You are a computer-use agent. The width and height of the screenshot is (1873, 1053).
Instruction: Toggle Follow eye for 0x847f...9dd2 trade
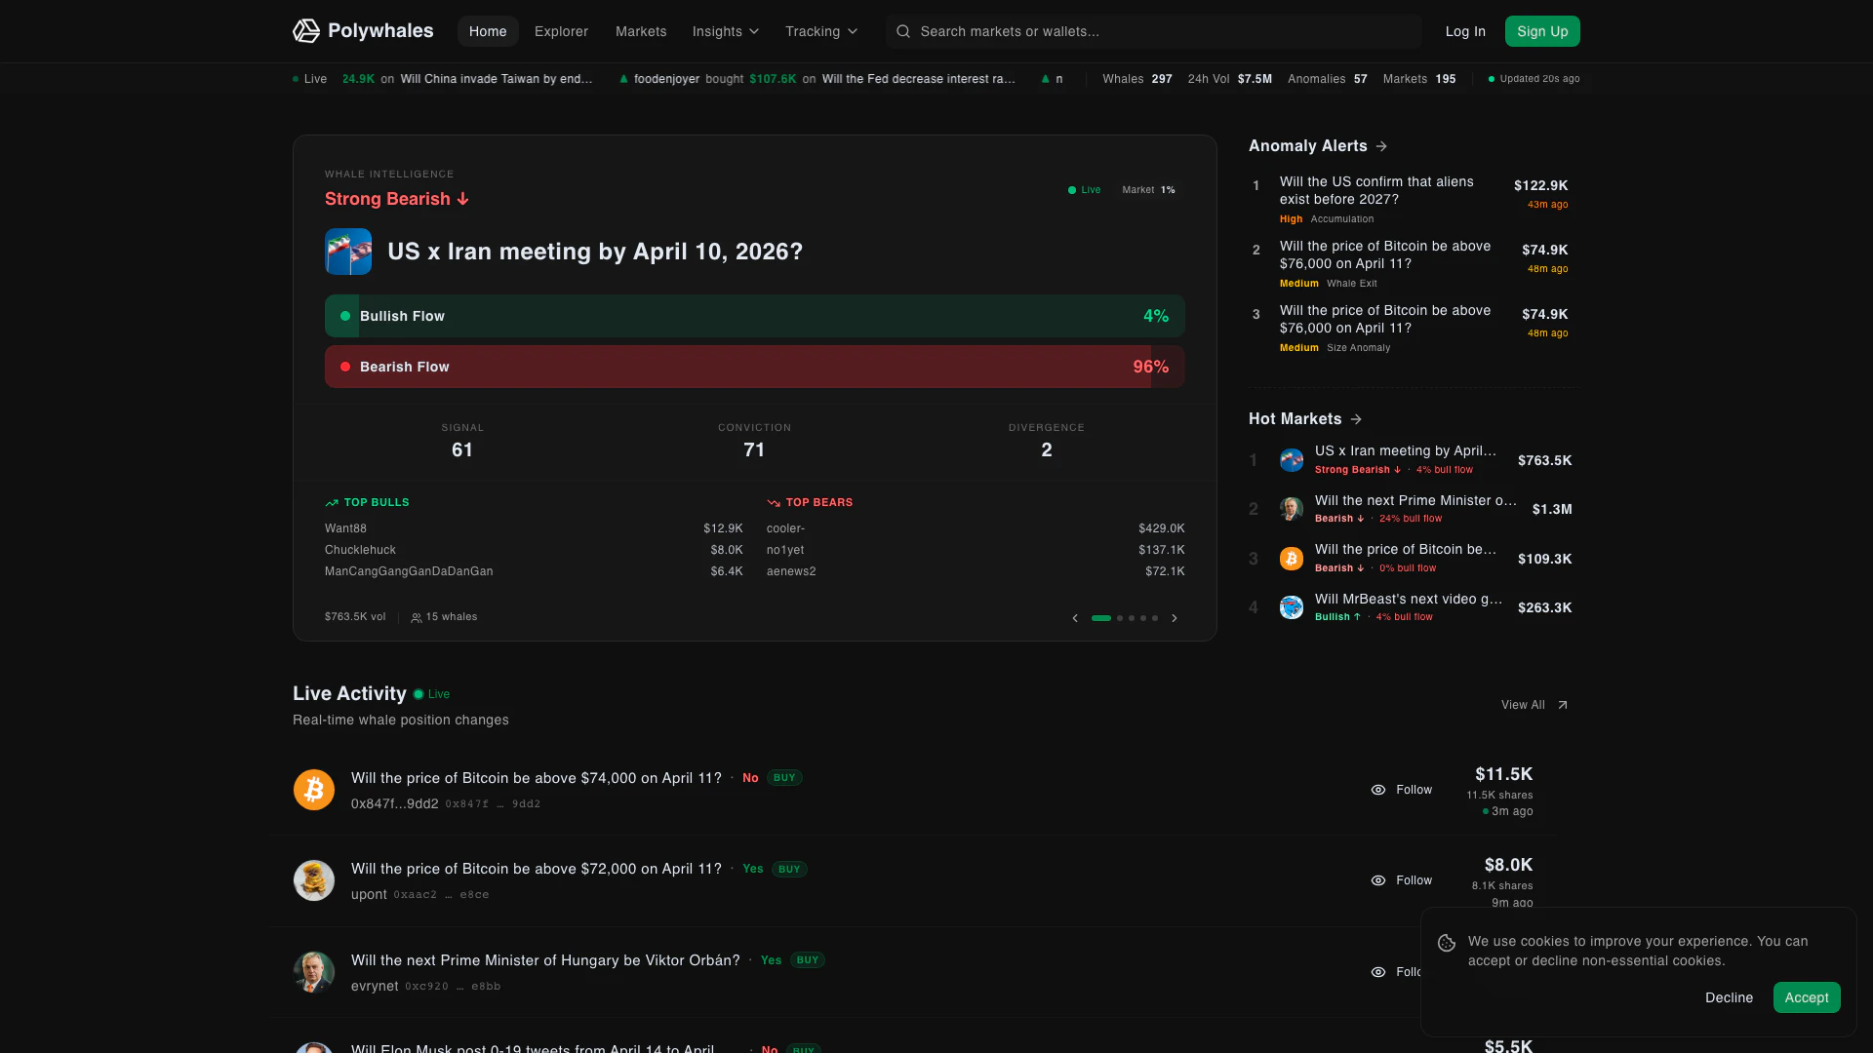(1378, 790)
